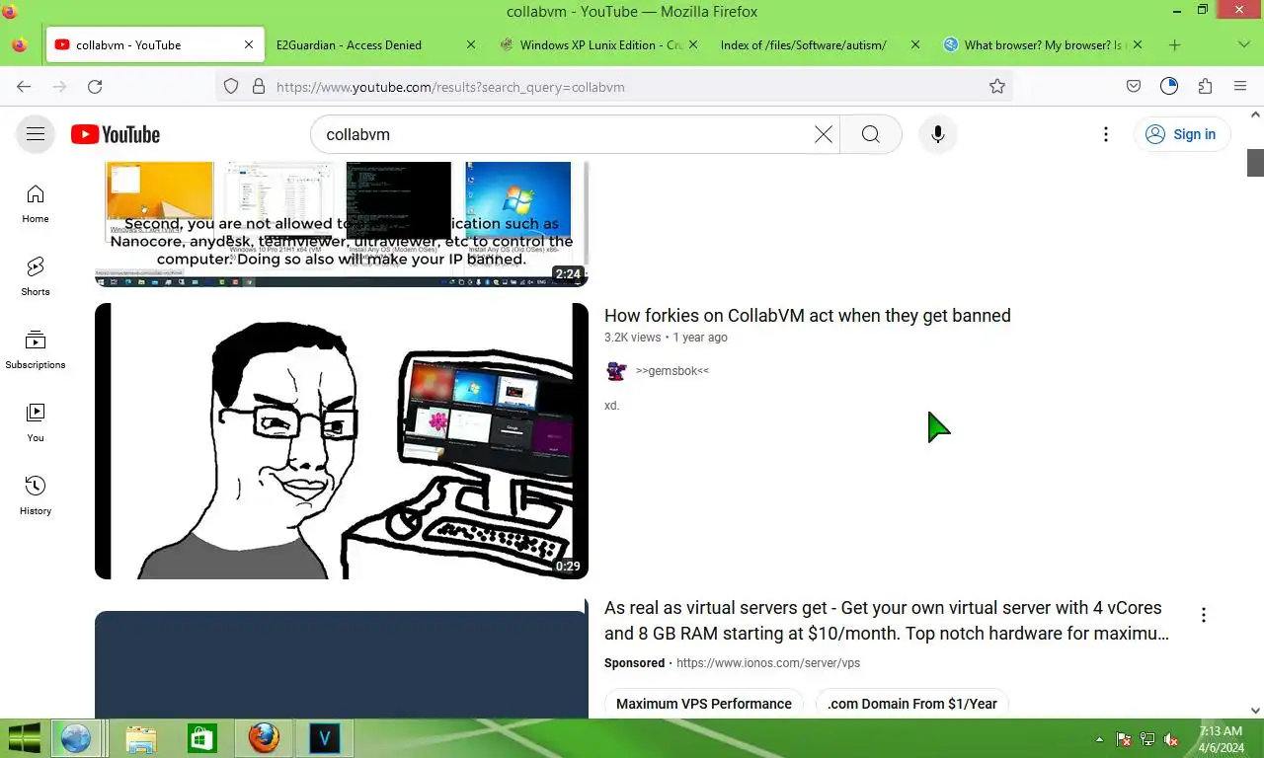Show site security lock info
This screenshot has width=1264, height=758.
click(x=259, y=87)
